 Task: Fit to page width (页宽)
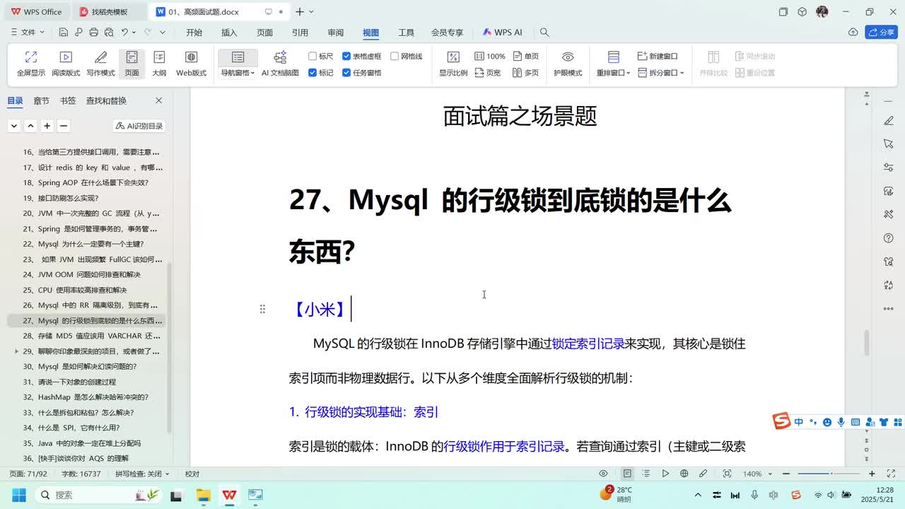pos(487,73)
